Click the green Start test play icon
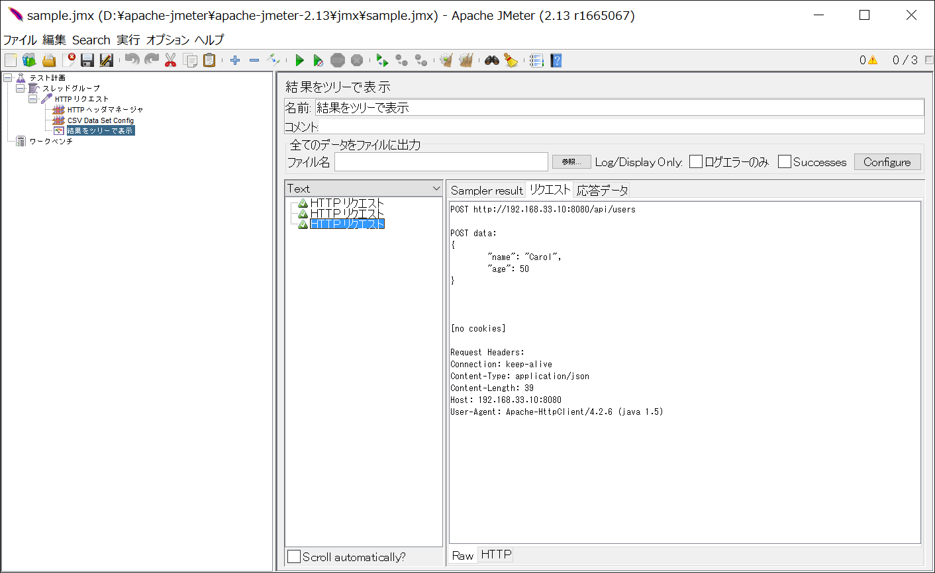 click(299, 61)
